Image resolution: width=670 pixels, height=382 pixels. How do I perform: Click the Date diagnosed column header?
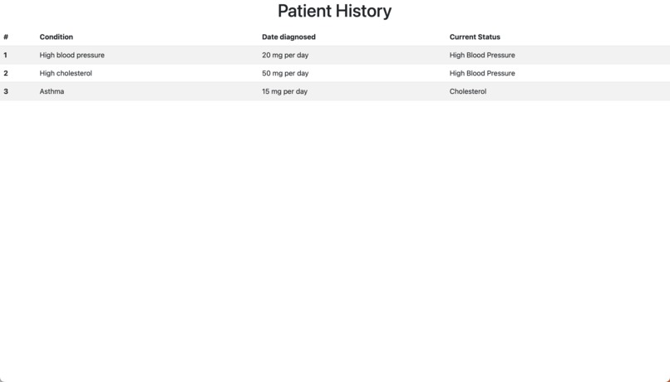click(288, 37)
